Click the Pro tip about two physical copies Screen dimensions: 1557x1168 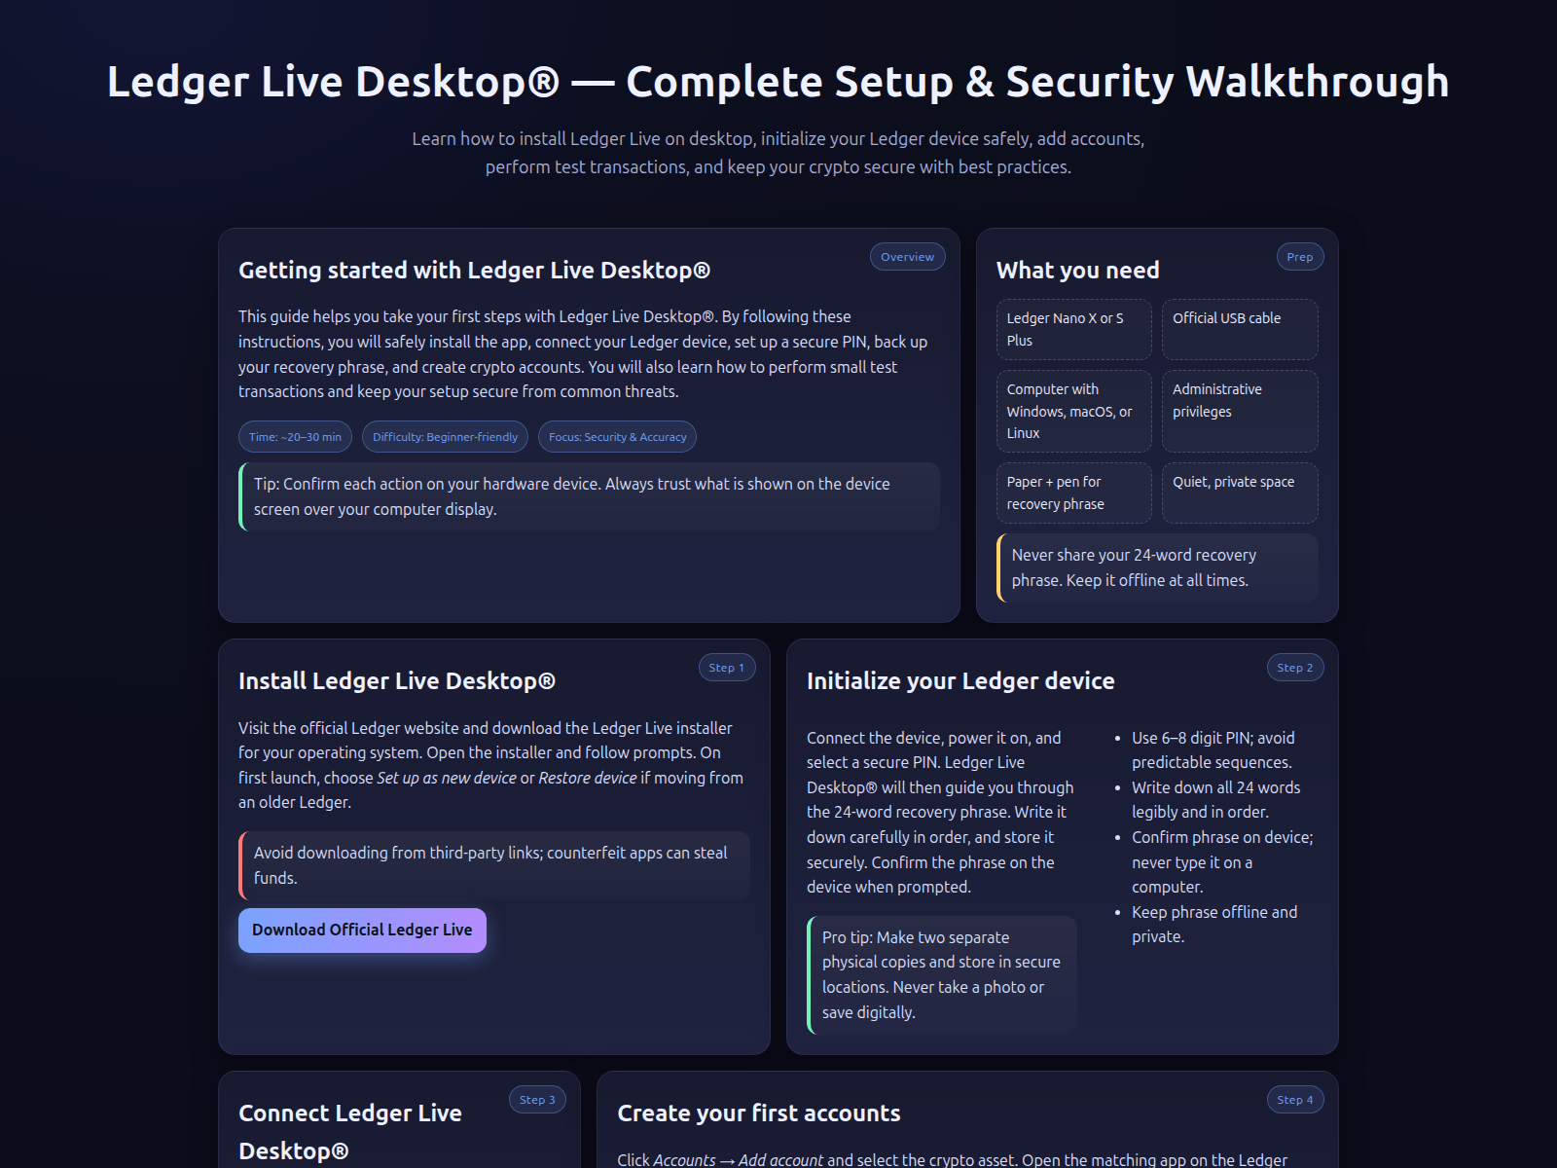coord(942,974)
